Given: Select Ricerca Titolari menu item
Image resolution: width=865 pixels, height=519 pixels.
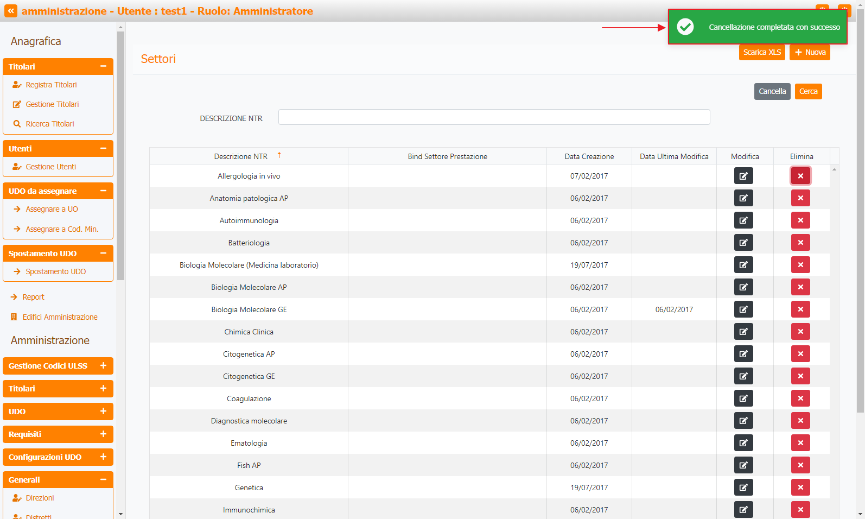Looking at the screenshot, I should point(49,124).
